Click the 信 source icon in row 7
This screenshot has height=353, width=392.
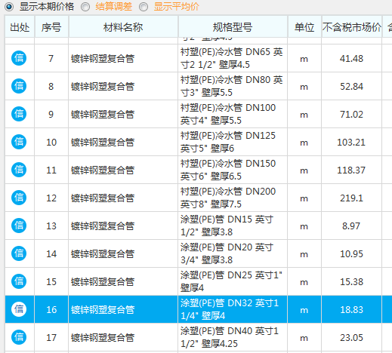(19, 58)
